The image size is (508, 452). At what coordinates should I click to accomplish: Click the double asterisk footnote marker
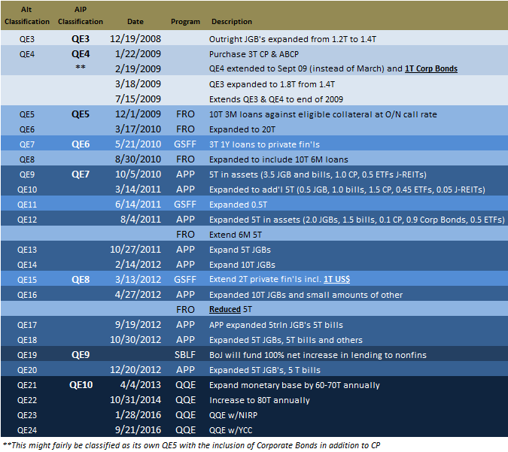[x=81, y=68]
